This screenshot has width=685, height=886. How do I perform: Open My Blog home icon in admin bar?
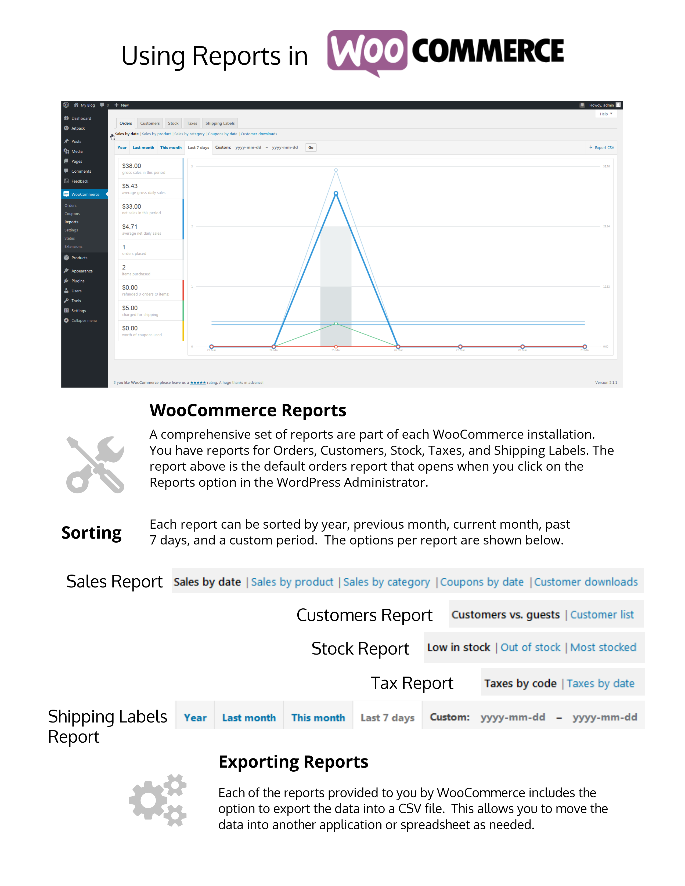pos(76,105)
